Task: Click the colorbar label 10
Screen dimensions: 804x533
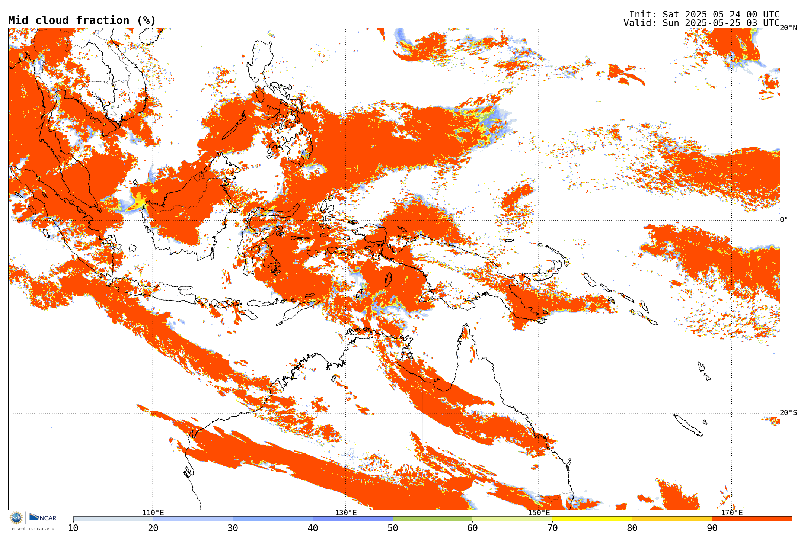Action: coord(73,528)
